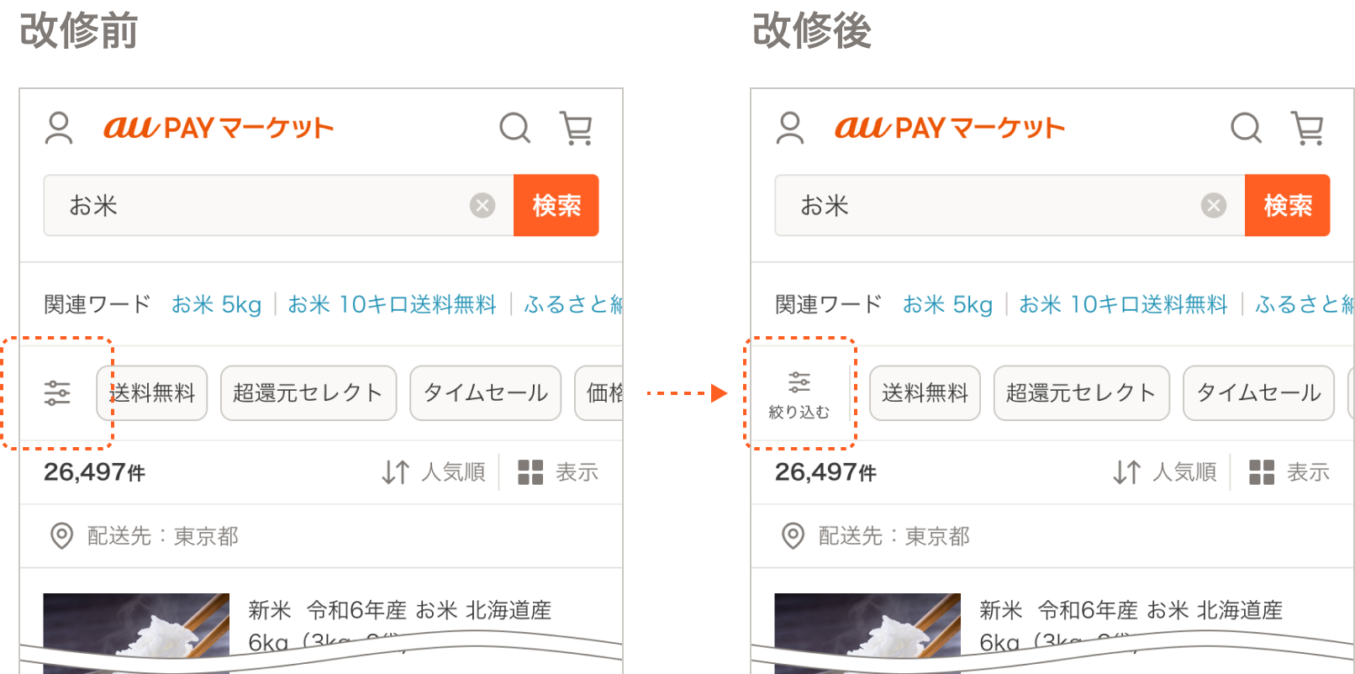This screenshot has height=674, width=1355.
Task: Click お米 10キロ送料無料 link in 改修前
Action: tap(392, 304)
